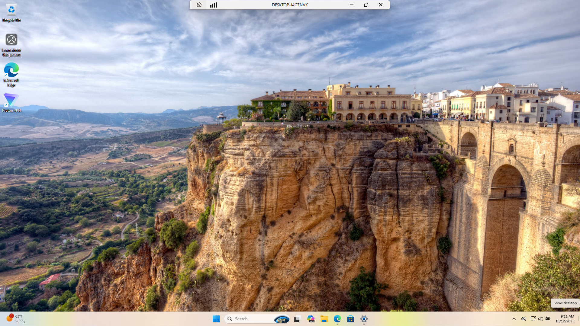Click the taskbar Search box
This screenshot has width=580, height=326.
pos(251,319)
